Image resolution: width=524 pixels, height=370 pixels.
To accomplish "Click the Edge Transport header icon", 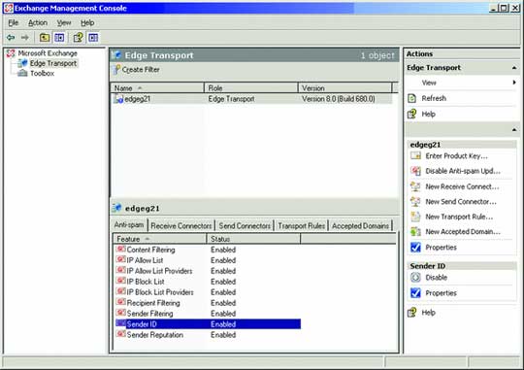I will point(116,54).
